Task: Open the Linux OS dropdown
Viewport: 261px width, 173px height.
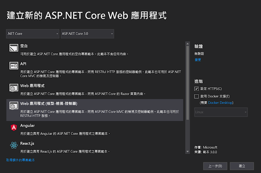Action: pos(221,112)
